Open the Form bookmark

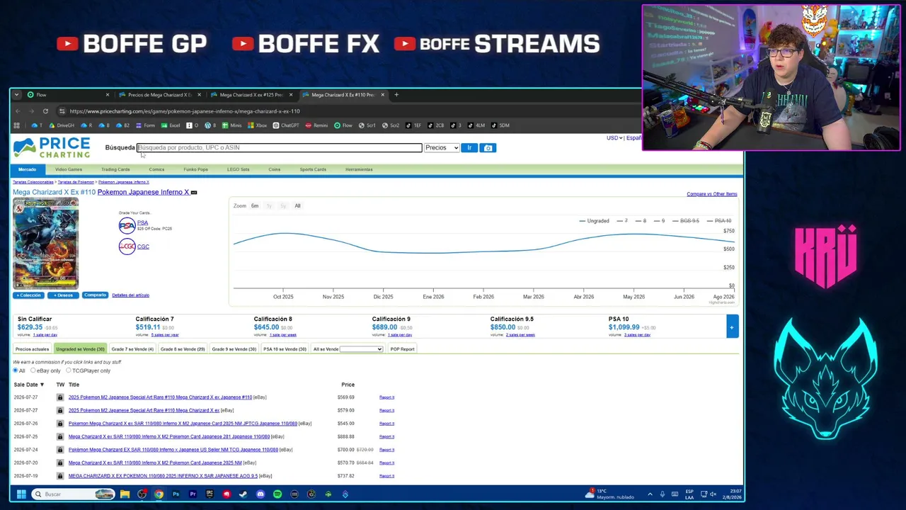click(x=145, y=125)
